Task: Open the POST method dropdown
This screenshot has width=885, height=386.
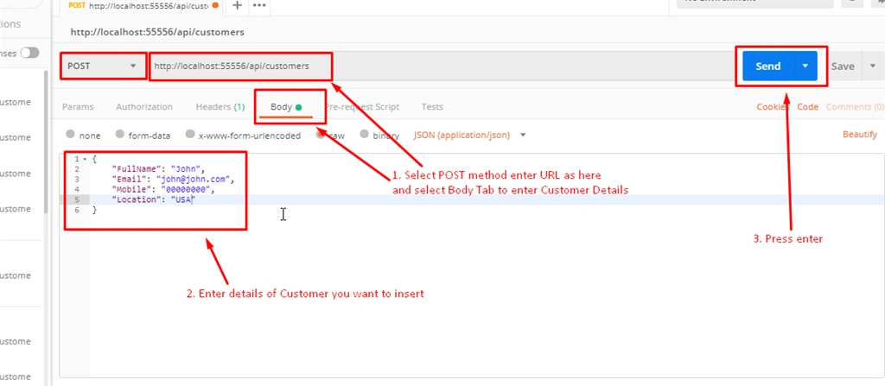Action: pyautogui.click(x=103, y=66)
